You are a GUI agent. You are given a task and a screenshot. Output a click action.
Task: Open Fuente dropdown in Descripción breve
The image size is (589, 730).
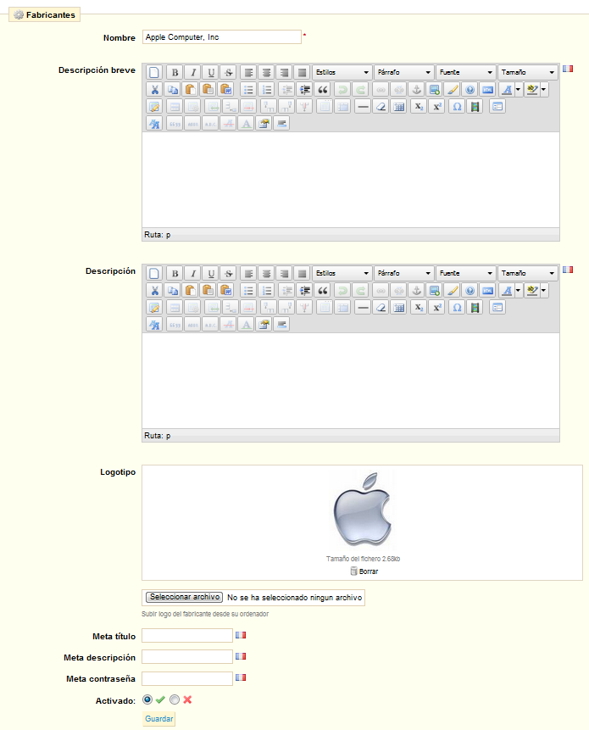[465, 72]
